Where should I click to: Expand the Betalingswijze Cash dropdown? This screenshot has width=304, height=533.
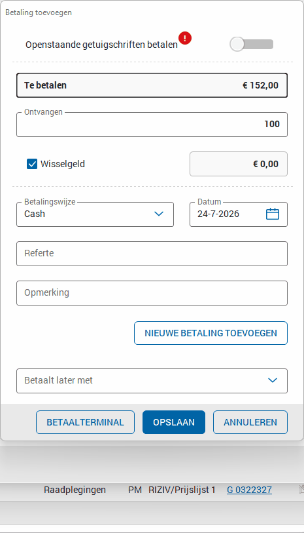click(x=95, y=214)
